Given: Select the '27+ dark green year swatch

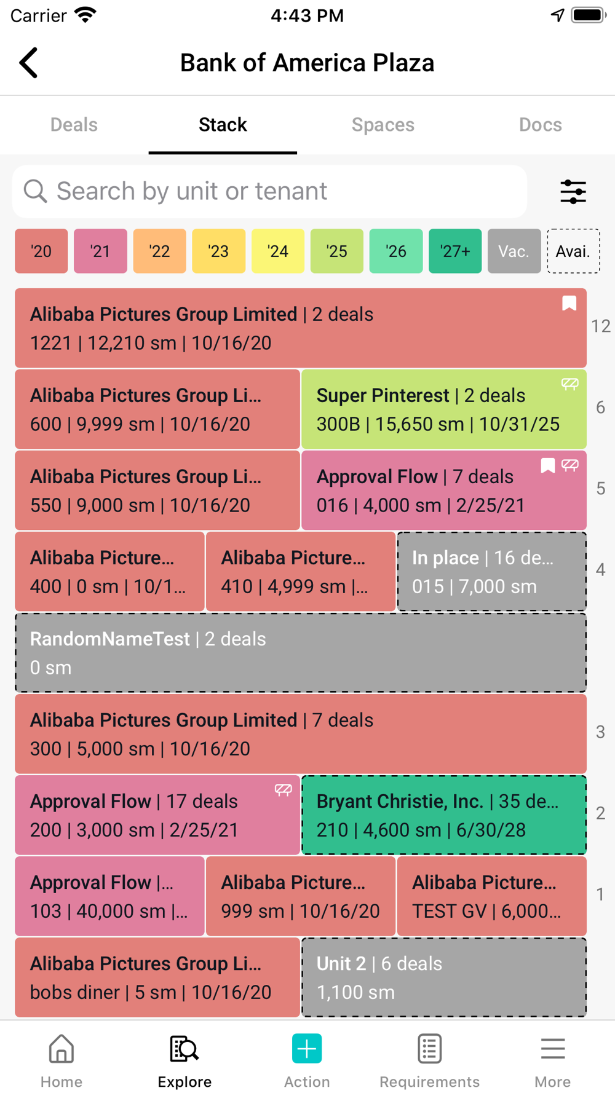Looking at the screenshot, I should tap(455, 251).
